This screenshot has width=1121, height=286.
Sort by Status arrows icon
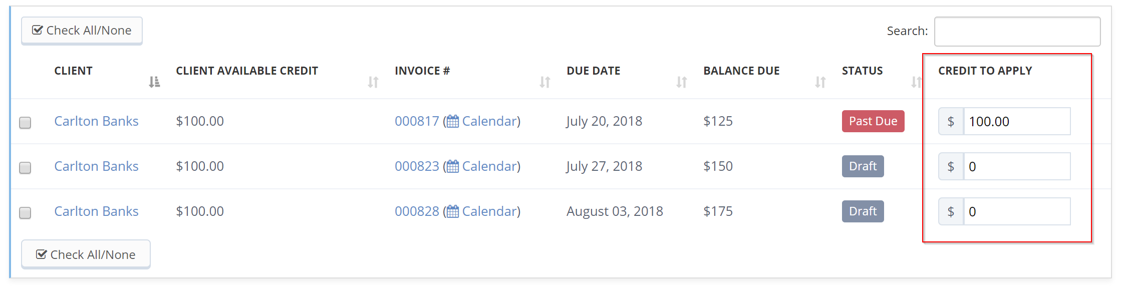916,82
